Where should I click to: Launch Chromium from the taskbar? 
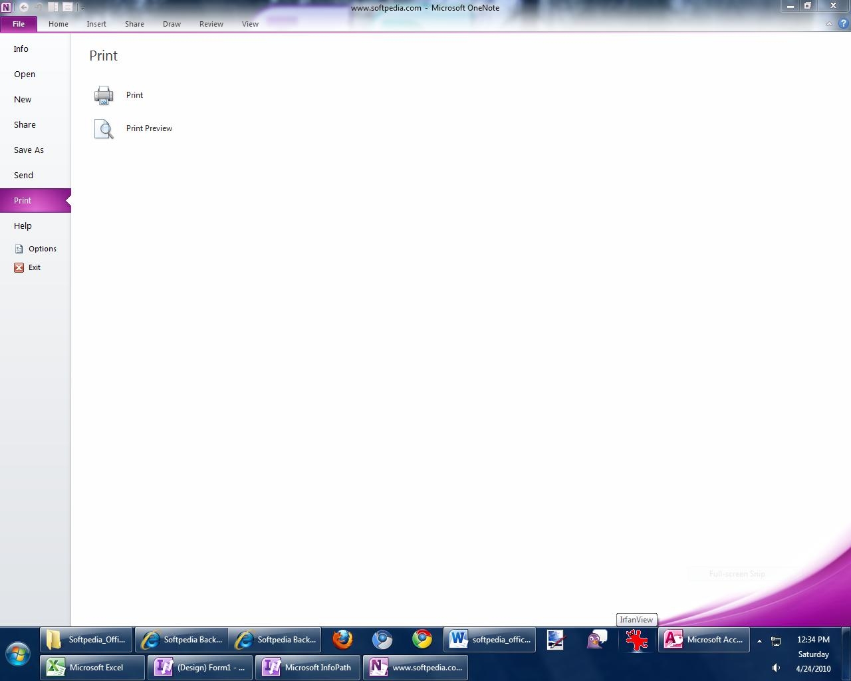tap(382, 640)
